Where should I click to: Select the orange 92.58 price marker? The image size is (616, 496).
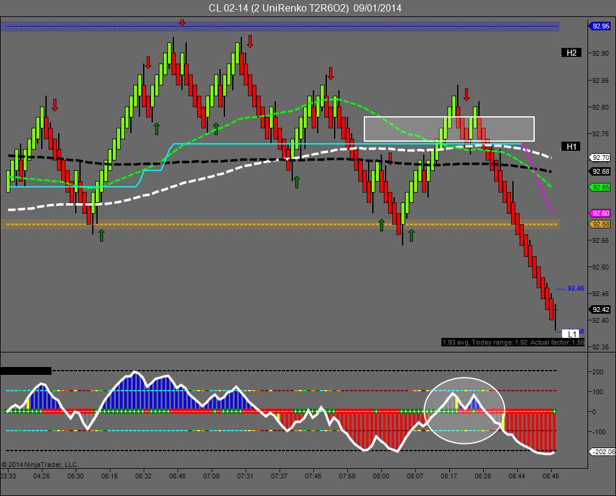point(600,224)
